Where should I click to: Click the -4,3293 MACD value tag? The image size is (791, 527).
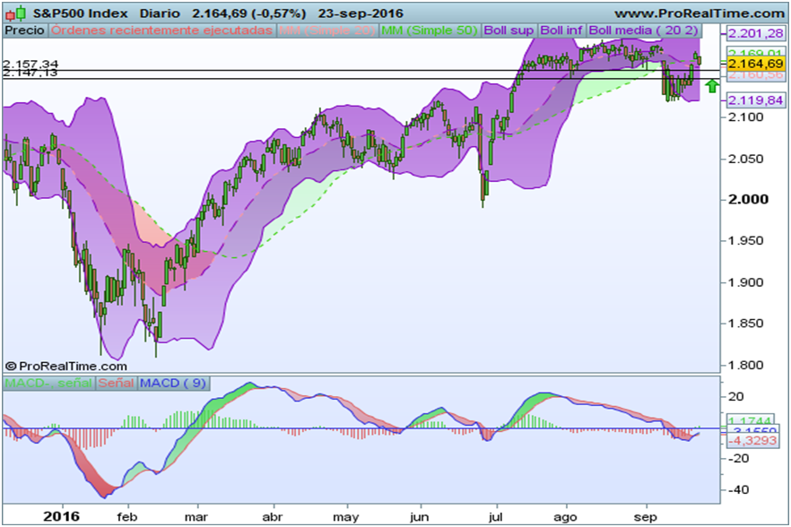pos(755,441)
